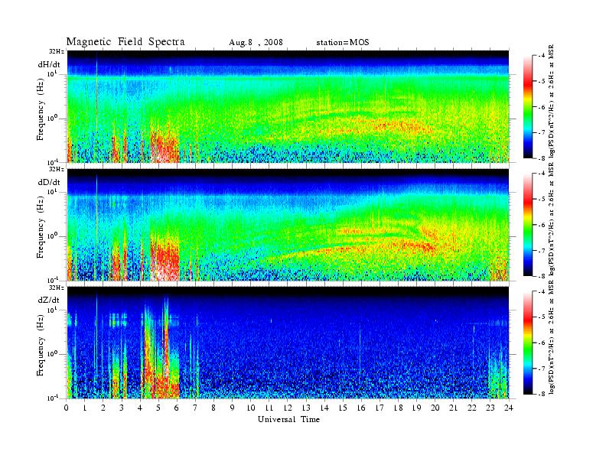Click the '-8' tick on the dH/dt color bar
The width and height of the screenshot is (606, 468).
541,158
